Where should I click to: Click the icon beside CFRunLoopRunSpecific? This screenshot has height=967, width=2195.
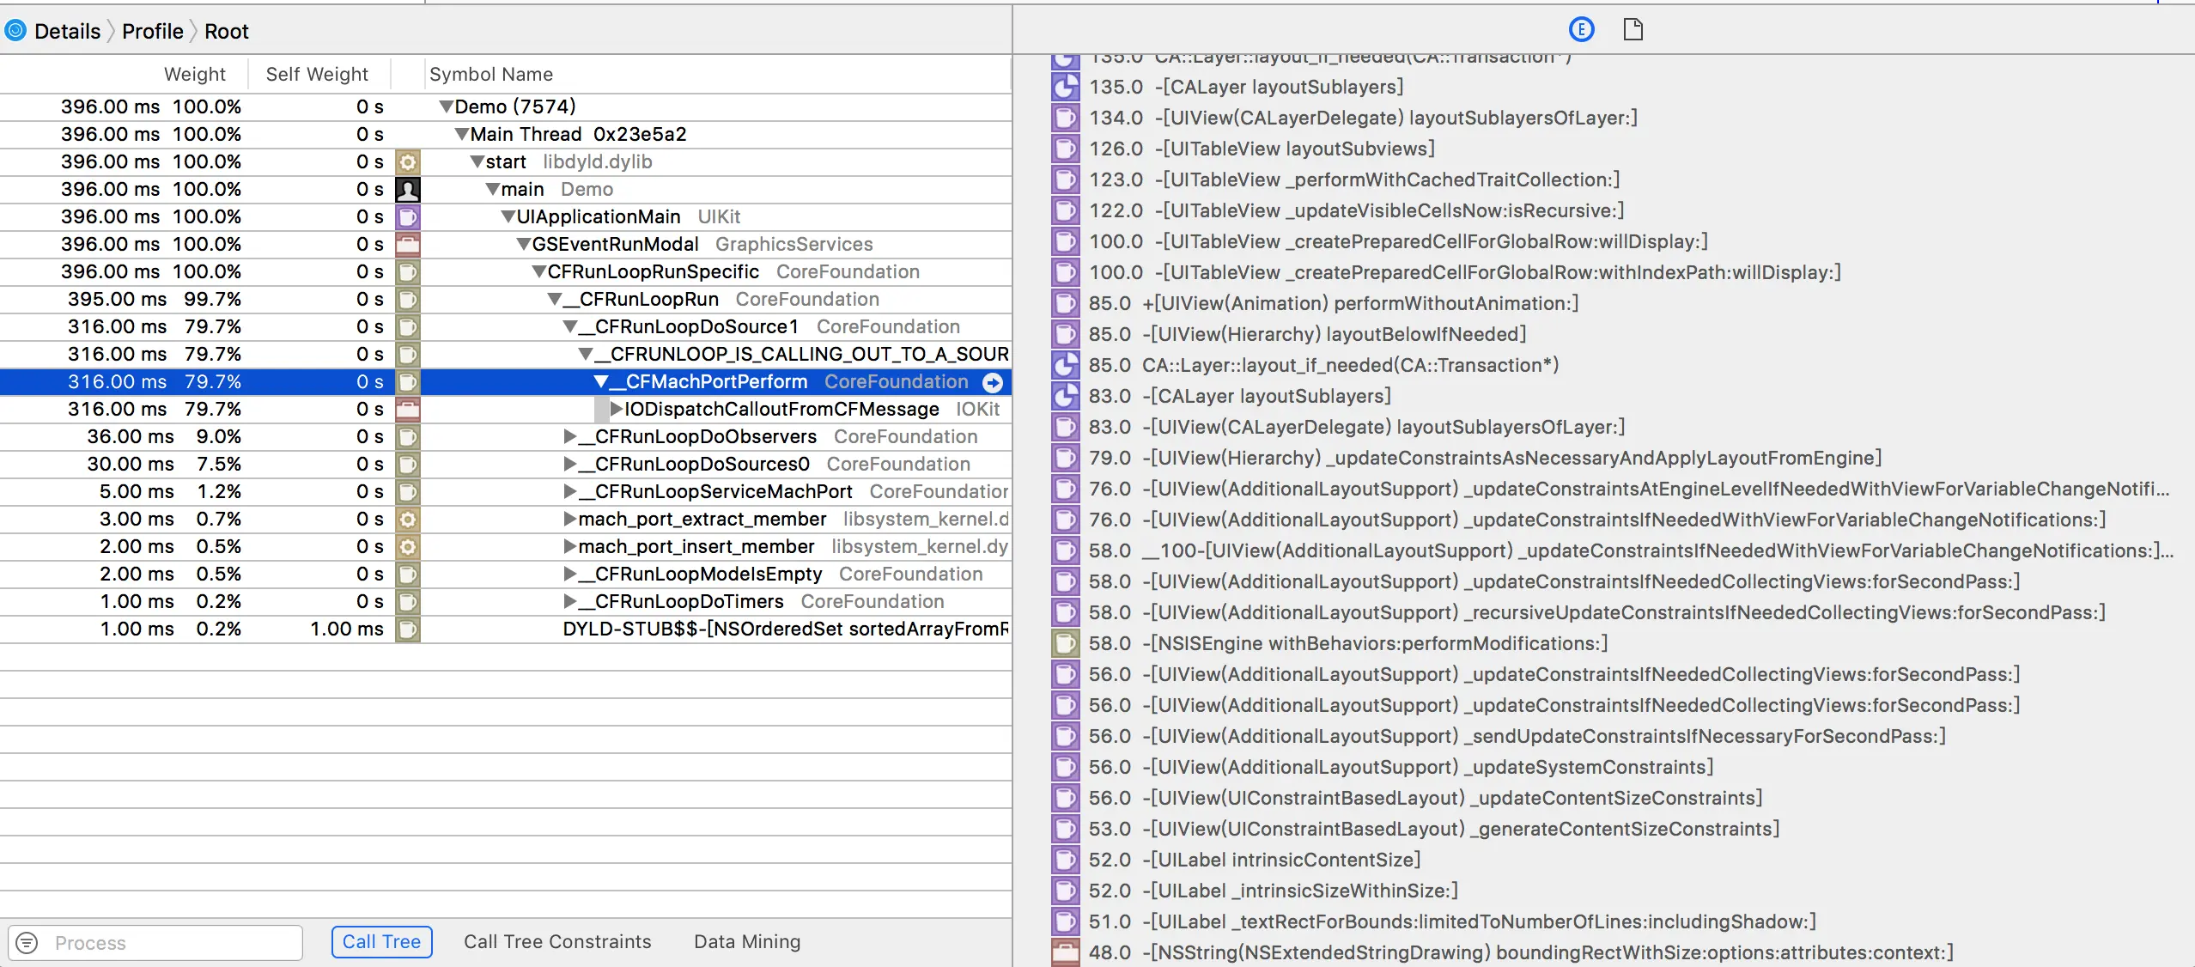coord(408,272)
